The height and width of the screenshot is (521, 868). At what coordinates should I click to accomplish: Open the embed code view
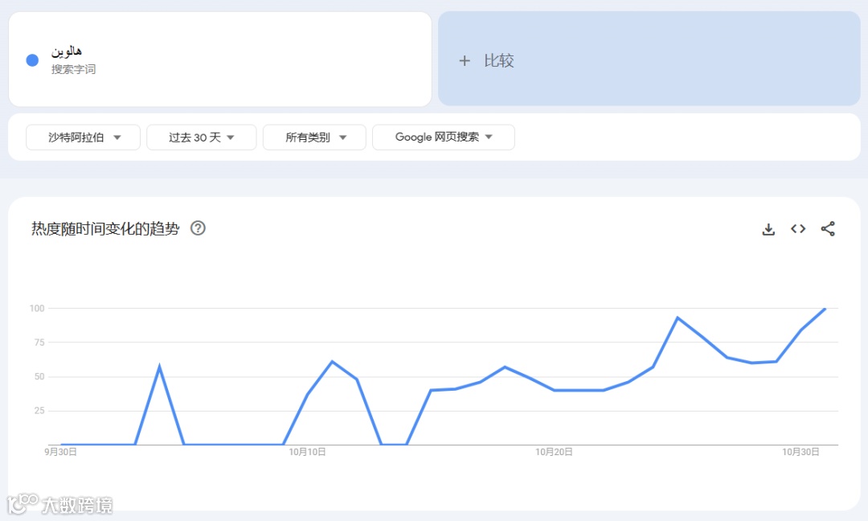tap(797, 229)
